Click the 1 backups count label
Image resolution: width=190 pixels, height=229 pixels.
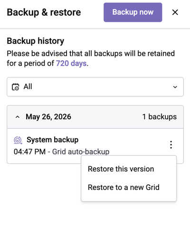(160, 117)
